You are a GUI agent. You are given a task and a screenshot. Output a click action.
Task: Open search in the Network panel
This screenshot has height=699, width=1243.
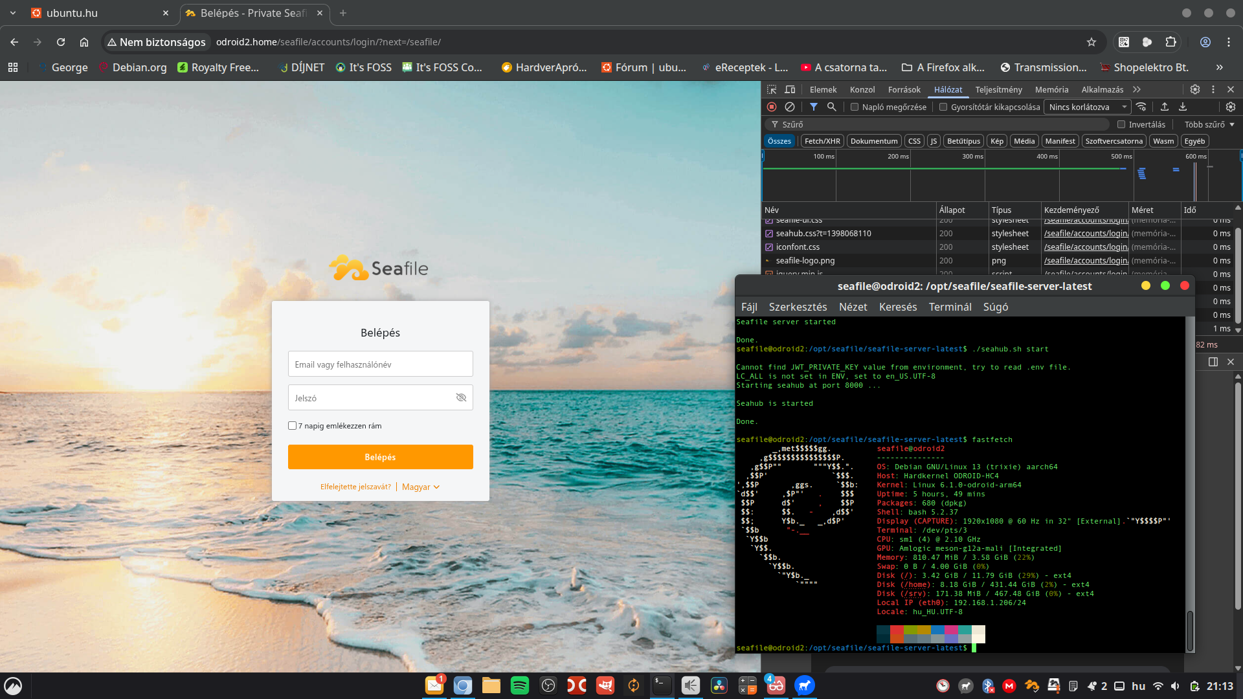point(832,107)
